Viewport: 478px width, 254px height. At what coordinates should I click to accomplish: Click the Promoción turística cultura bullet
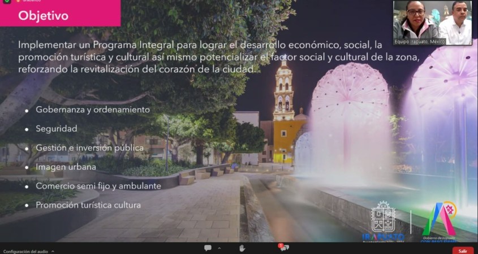pos(88,205)
